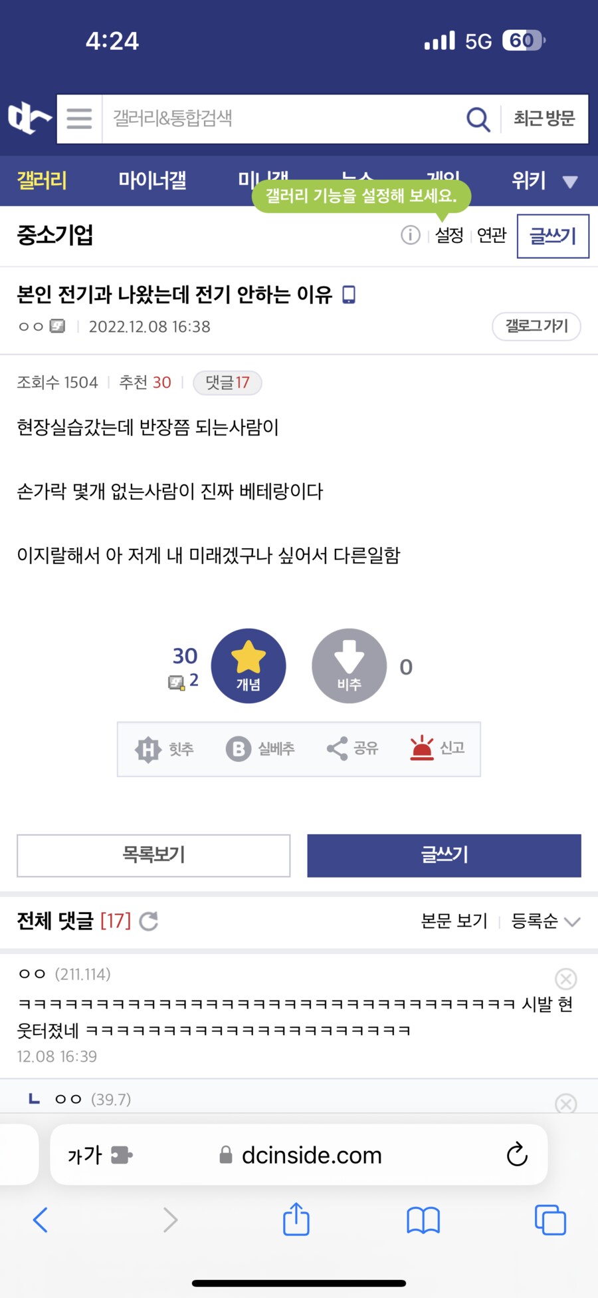
Task: Open Safari tab switcher icon
Action: click(x=551, y=1220)
